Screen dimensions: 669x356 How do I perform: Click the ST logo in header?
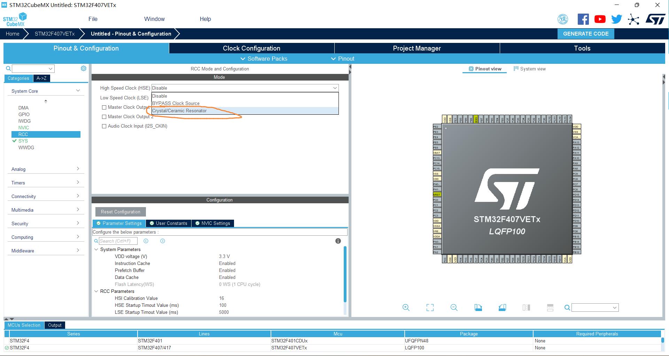[655, 19]
